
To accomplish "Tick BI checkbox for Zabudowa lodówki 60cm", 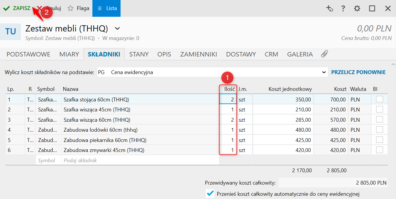I will (x=380, y=129).
